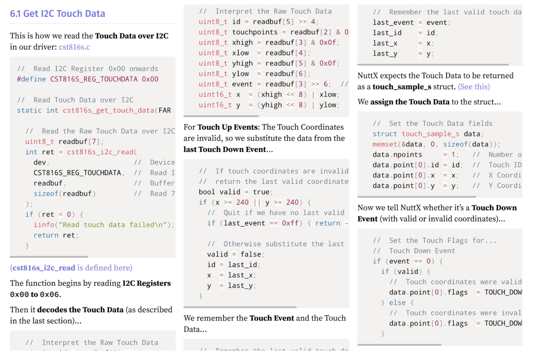Click the "uint16_t x = (xhigh << 8)" line
533x355 pixels.
point(269,94)
